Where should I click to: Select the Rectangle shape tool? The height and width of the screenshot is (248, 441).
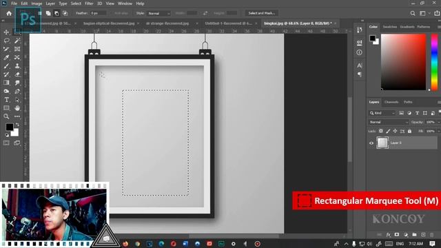(x=6, y=108)
